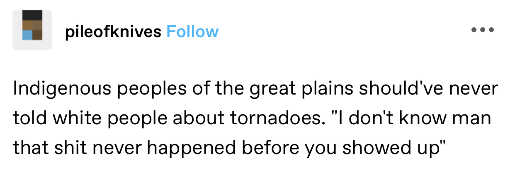Click the middle dot of the ellipsis menu
This screenshot has height=185, width=515.
tap(483, 30)
